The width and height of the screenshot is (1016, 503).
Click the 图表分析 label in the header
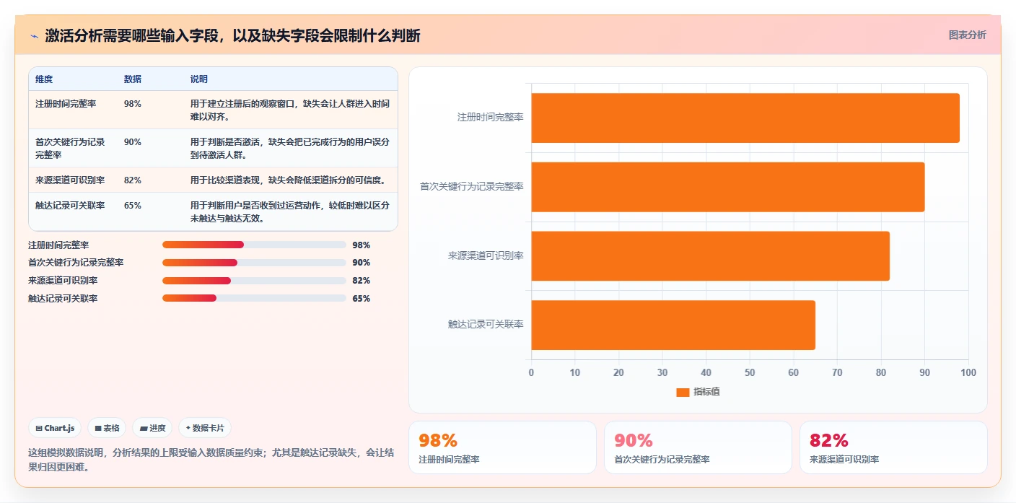tap(967, 35)
